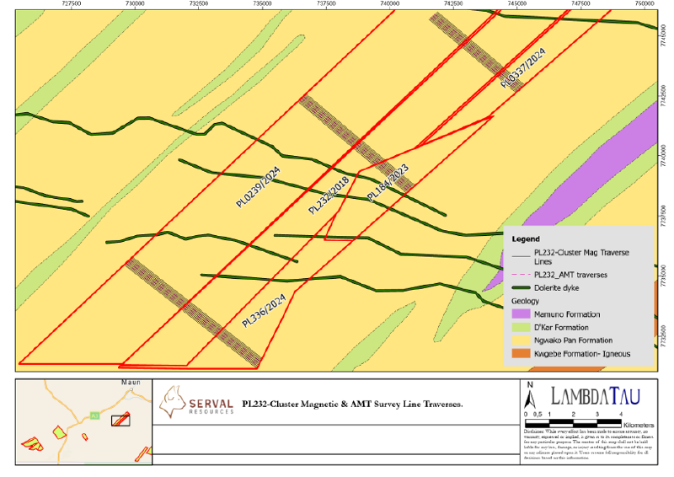The image size is (674, 477).
Task: Click the Maun label on inset map
Action: coord(131,383)
